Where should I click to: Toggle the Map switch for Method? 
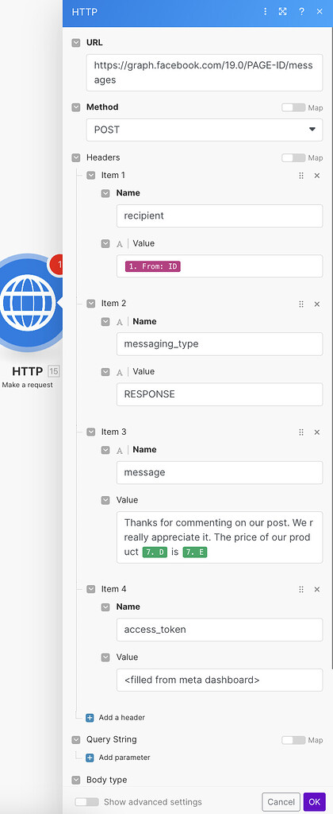click(x=293, y=107)
